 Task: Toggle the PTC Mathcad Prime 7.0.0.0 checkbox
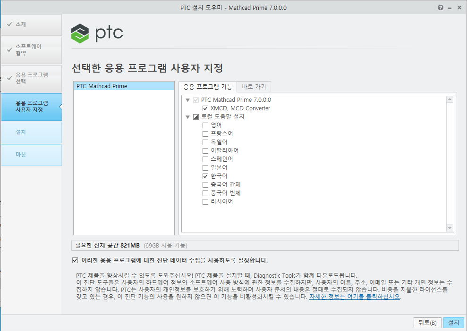(195, 100)
